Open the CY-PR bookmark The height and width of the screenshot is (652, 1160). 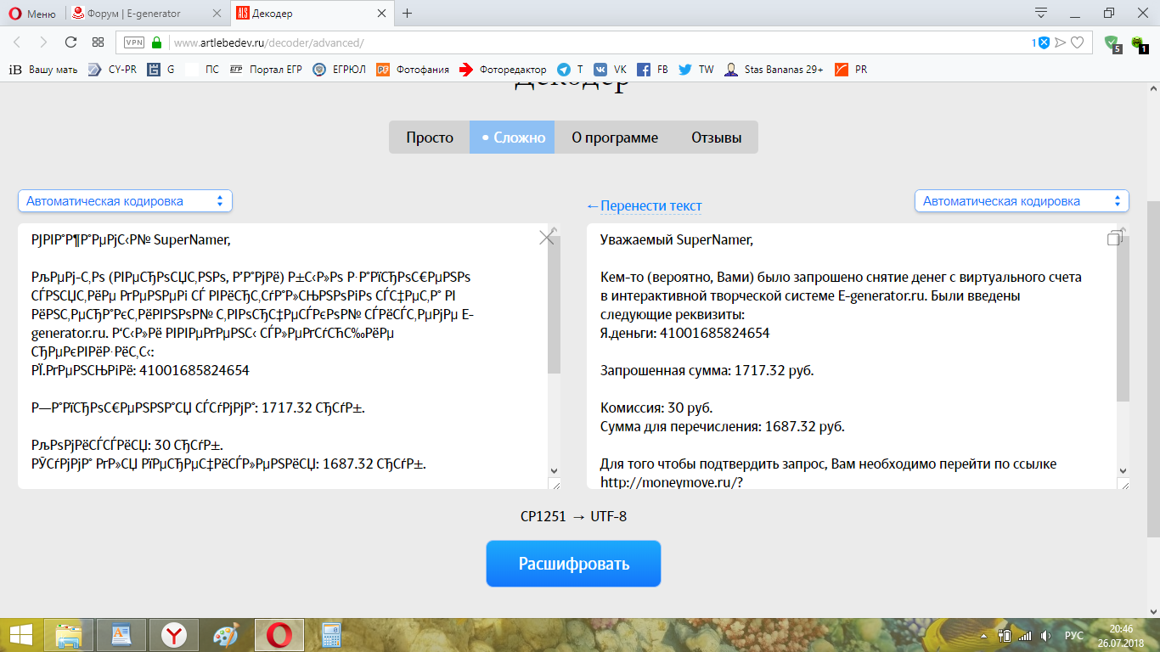[x=111, y=70]
